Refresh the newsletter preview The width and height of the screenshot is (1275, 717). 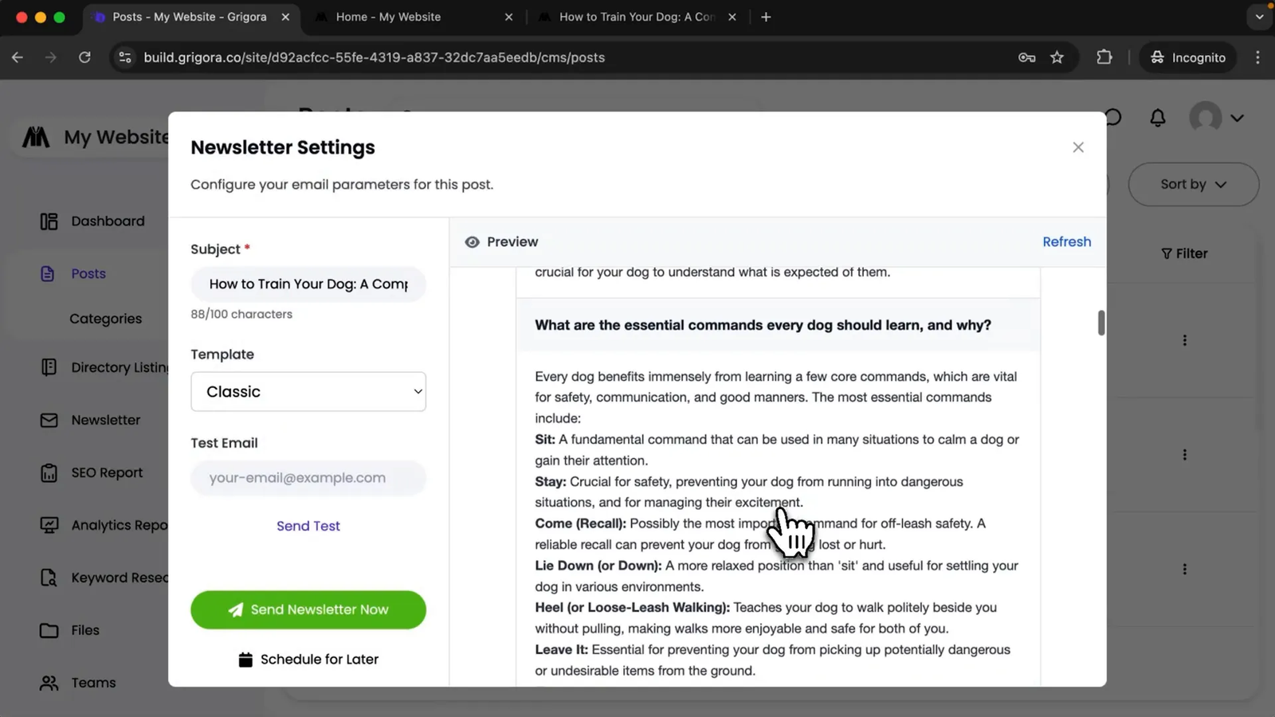coord(1066,241)
